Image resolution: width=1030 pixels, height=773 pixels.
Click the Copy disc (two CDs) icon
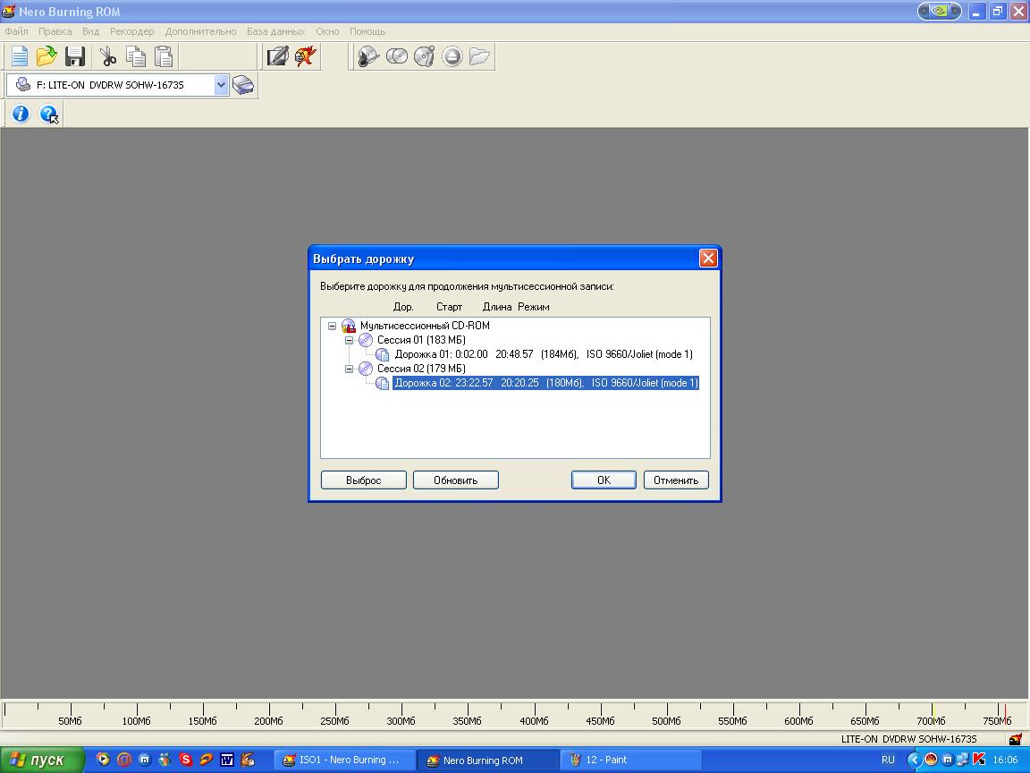[x=397, y=56]
